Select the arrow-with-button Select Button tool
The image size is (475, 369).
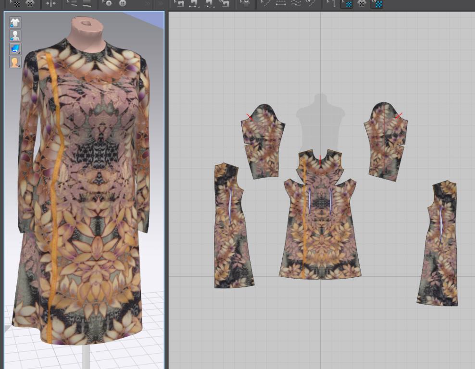coord(107,3)
